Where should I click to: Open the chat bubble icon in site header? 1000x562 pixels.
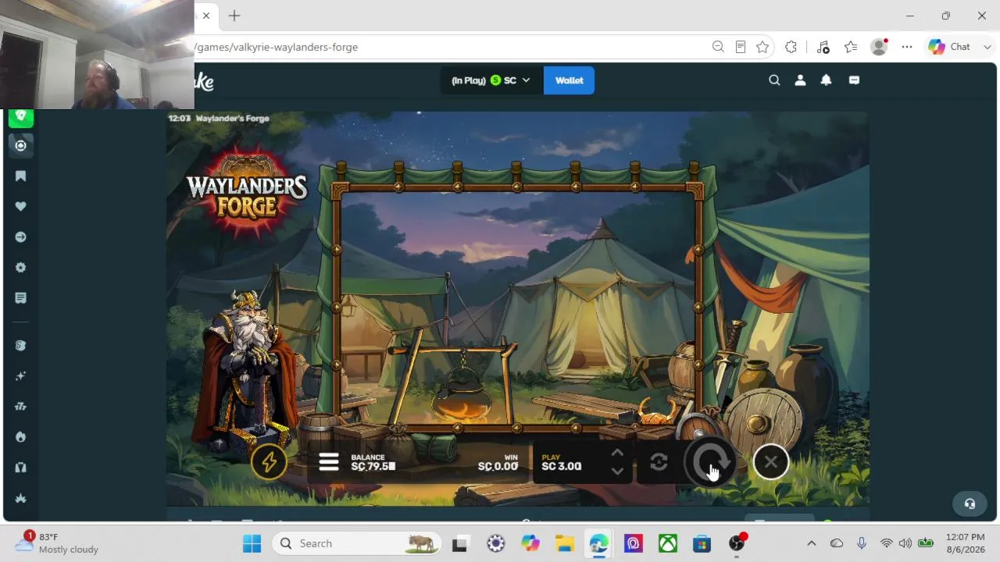pyautogui.click(x=854, y=80)
